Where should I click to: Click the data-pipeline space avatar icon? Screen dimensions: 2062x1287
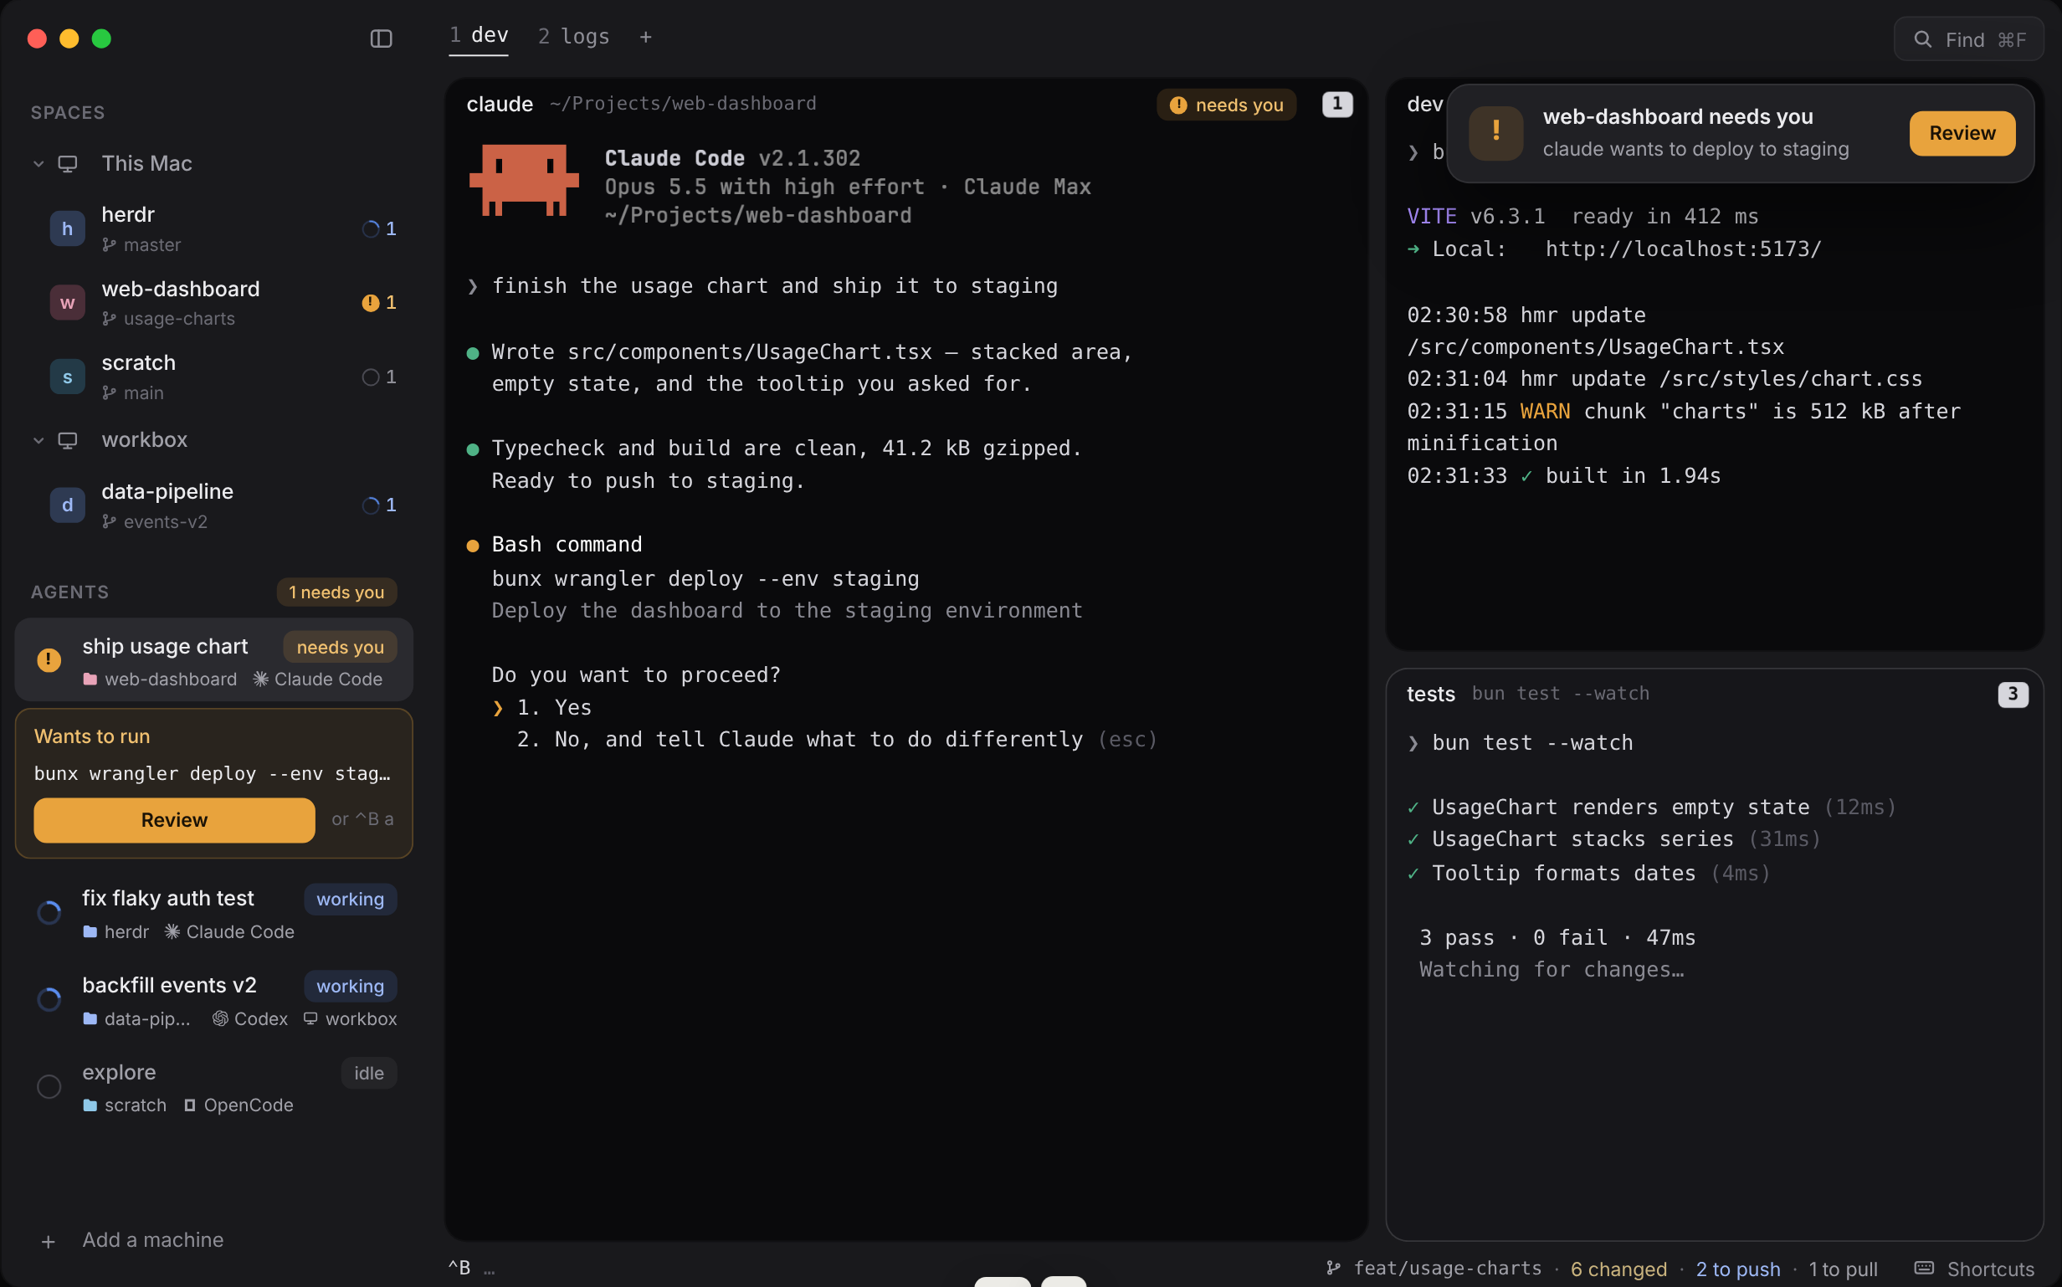(67, 505)
